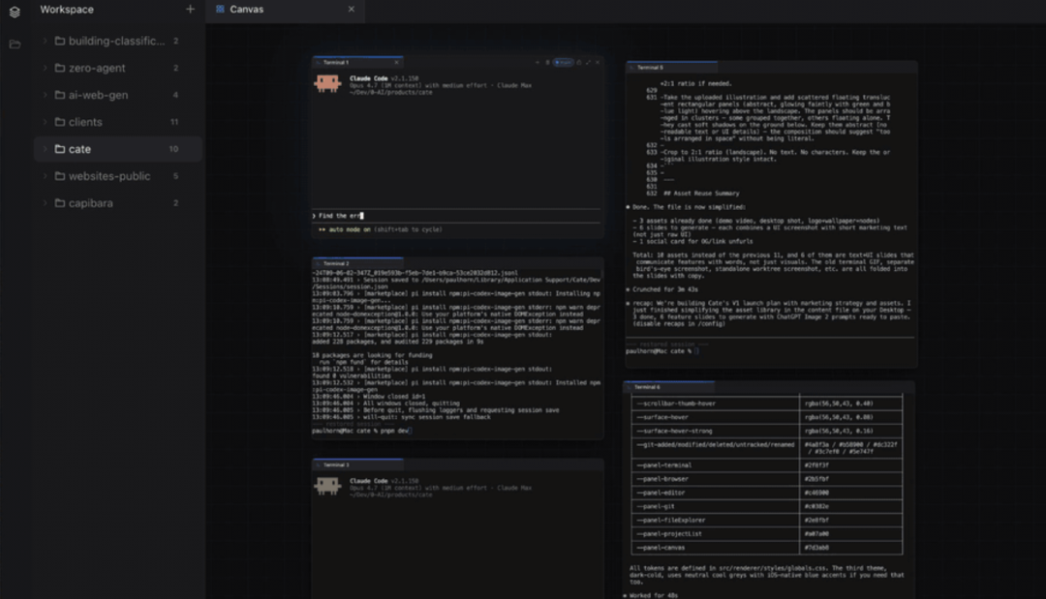Select the Terminal 1 panel tab
The image size is (1046, 599).
tap(356, 62)
